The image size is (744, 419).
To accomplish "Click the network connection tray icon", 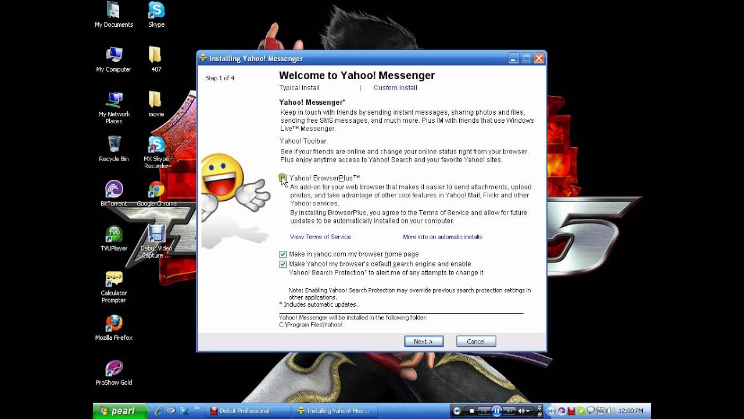I will click(600, 411).
